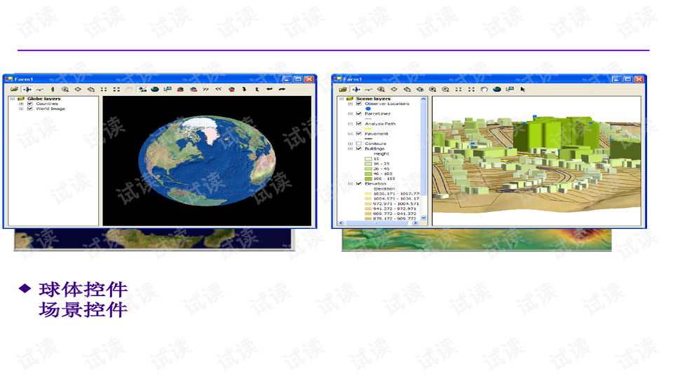This screenshot has width=673, height=378.
Task: Select the arrow pointer tool in scene window
Action: 523,89
